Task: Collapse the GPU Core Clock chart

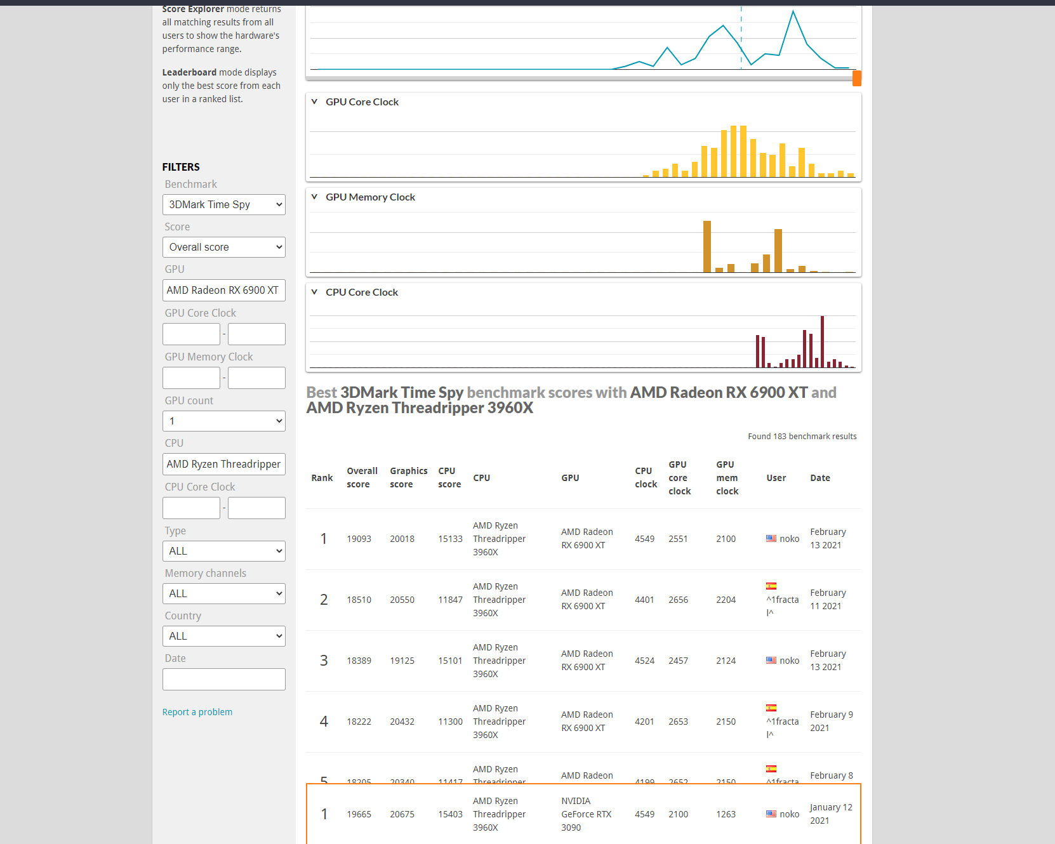Action: click(314, 102)
